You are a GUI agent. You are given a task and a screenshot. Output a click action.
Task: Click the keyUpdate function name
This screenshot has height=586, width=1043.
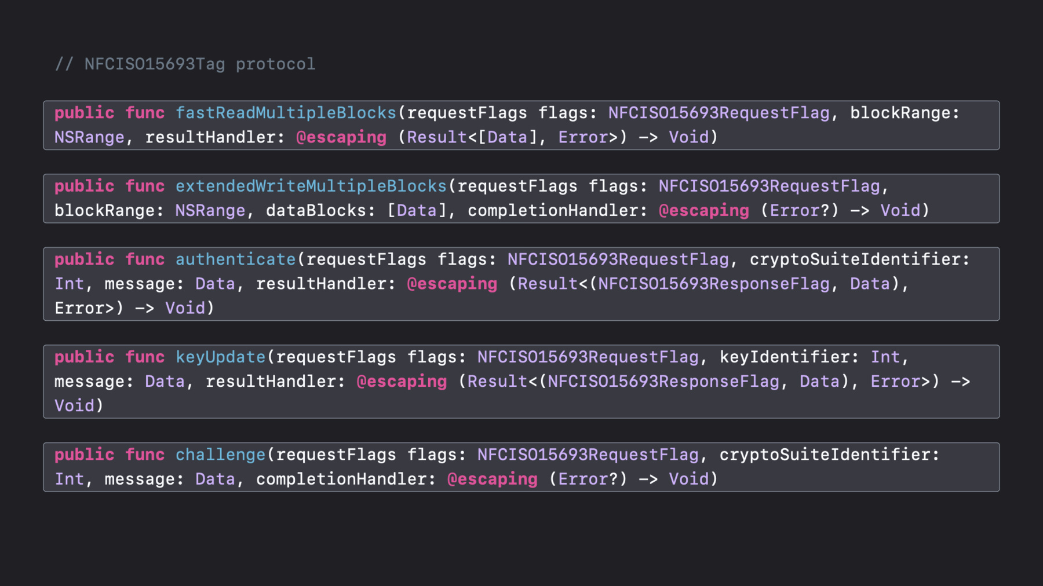pyautogui.click(x=220, y=357)
